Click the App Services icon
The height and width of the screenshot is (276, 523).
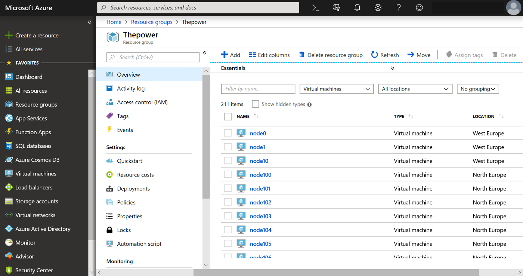coord(9,118)
